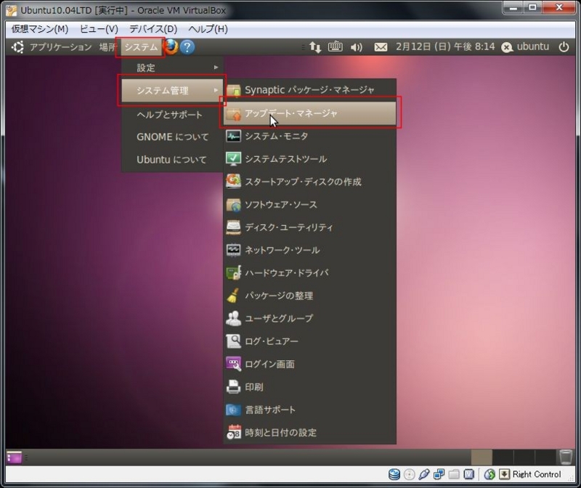Click VirtualBox optical disc status icon
This screenshot has height=488, width=581.
pos(409,474)
